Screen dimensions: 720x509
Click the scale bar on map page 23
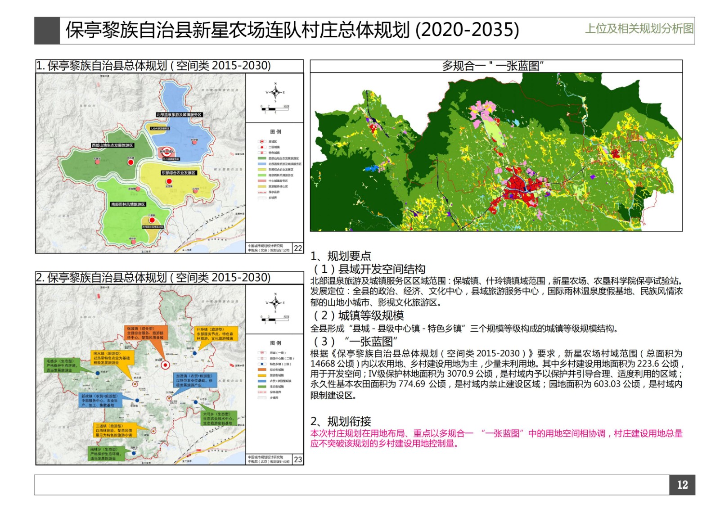tap(275, 320)
